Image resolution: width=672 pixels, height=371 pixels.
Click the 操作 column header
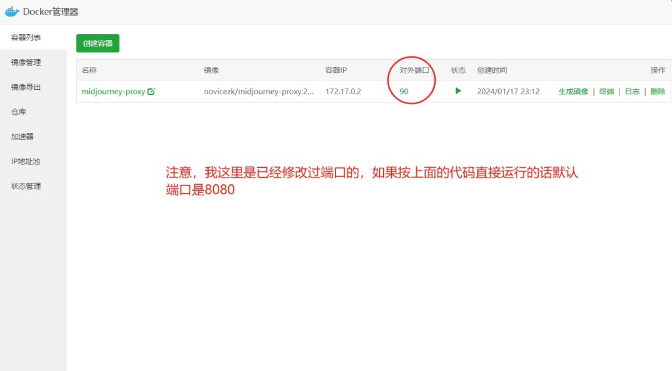click(658, 69)
